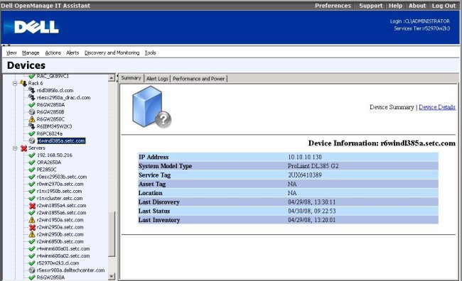Click the Login :CL\ADMINISTRATOR text
The height and width of the screenshot is (281, 462).
point(420,21)
